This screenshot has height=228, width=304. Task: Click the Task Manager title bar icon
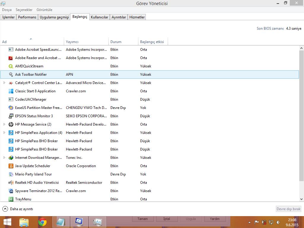tap(3, 3)
